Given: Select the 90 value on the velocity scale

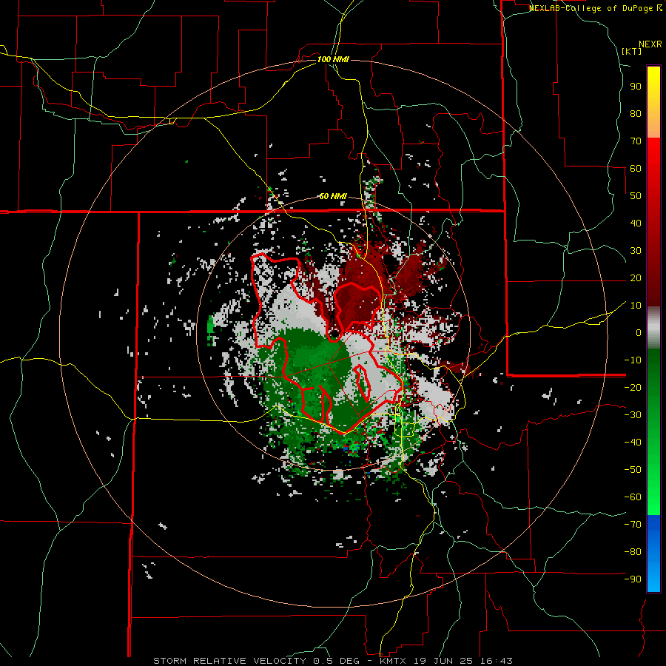Looking at the screenshot, I should pos(636,87).
